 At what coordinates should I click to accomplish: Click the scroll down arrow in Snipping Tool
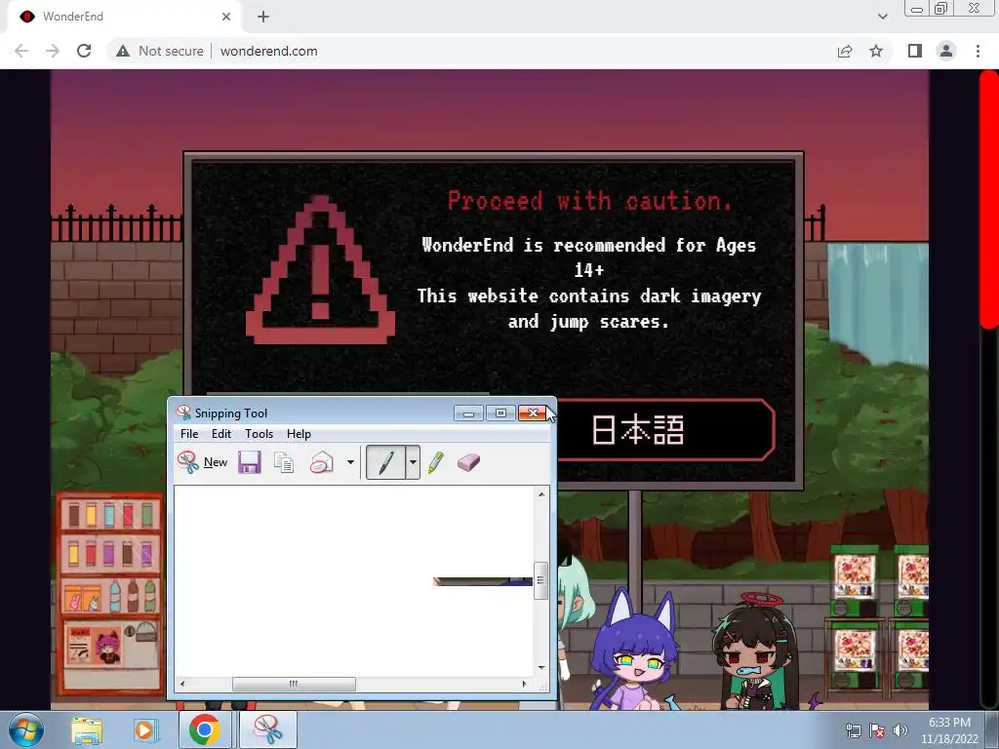540,667
